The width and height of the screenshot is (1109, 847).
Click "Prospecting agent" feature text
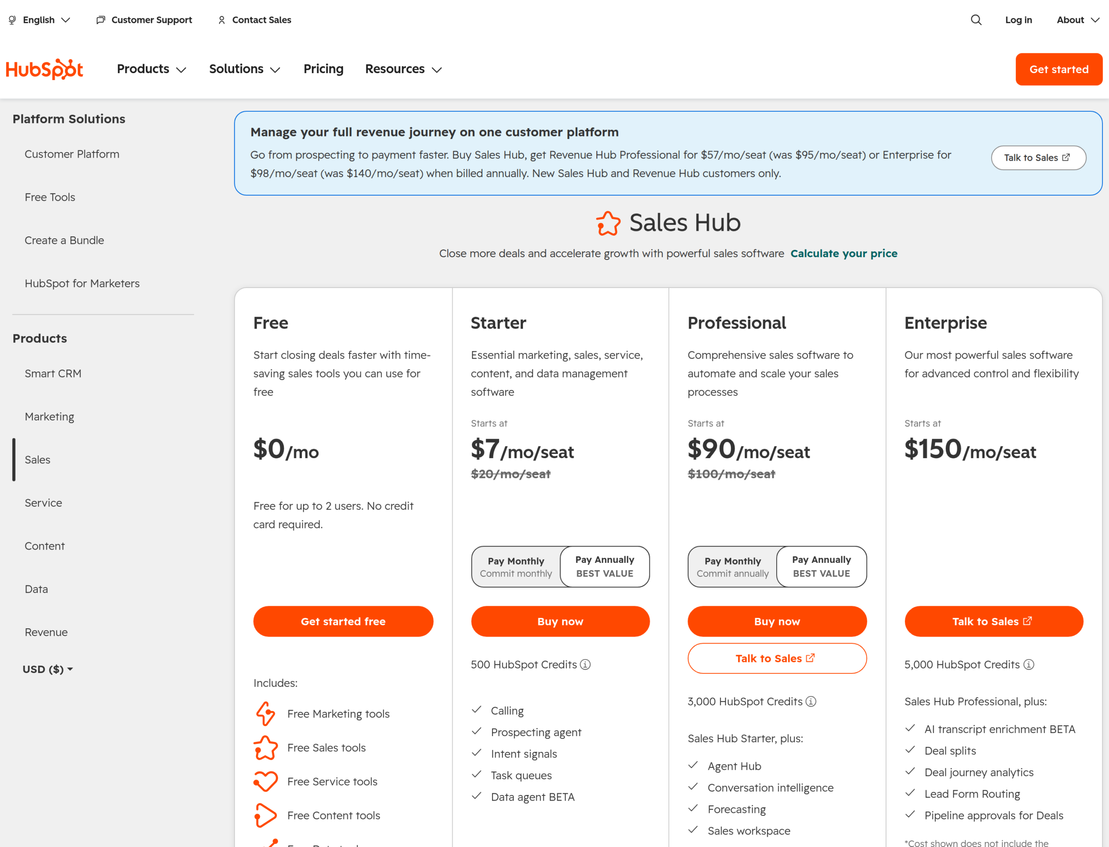(x=536, y=732)
